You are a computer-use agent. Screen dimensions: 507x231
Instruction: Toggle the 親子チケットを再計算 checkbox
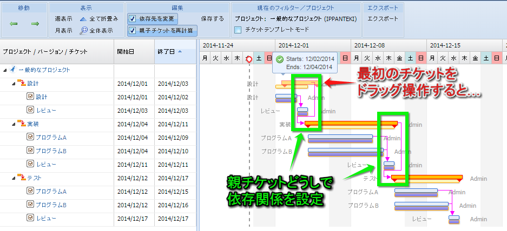133,30
